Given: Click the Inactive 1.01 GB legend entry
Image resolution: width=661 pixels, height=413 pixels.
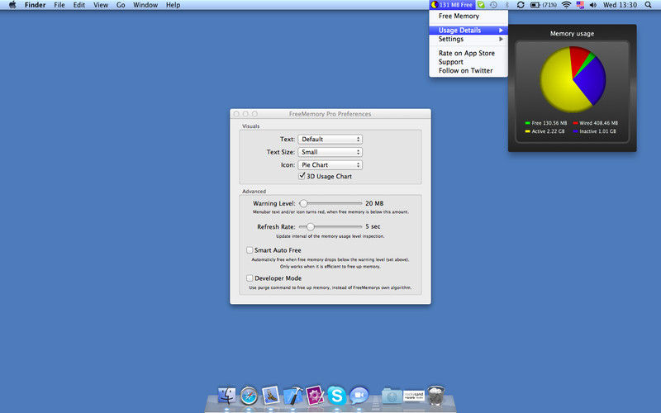Looking at the screenshot, I should (594, 131).
